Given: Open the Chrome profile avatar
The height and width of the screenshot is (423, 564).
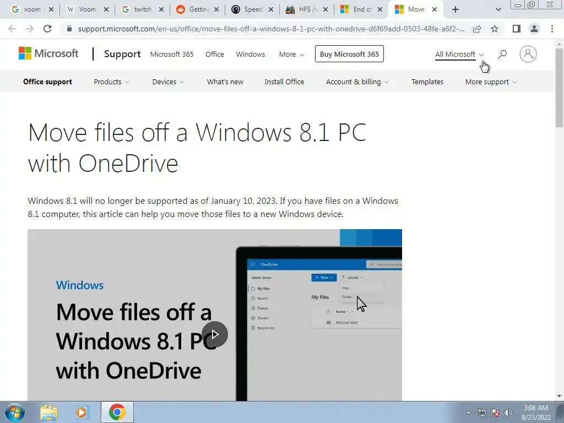Looking at the screenshot, I should 534,29.
